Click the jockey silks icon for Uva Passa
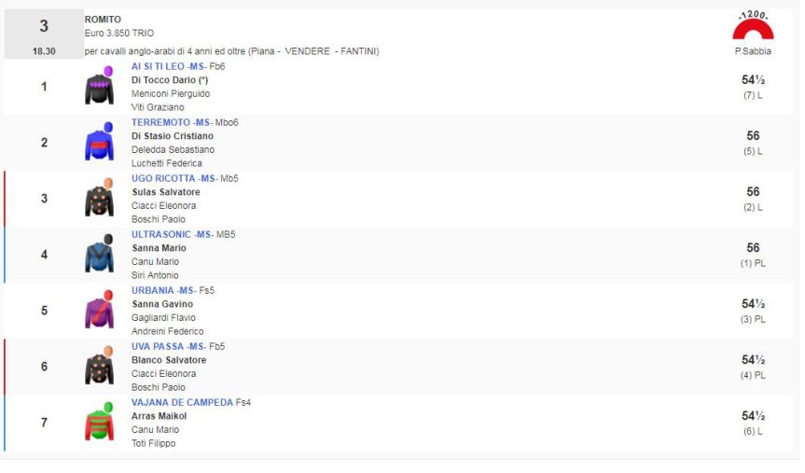The width and height of the screenshot is (805, 473). tap(99, 367)
